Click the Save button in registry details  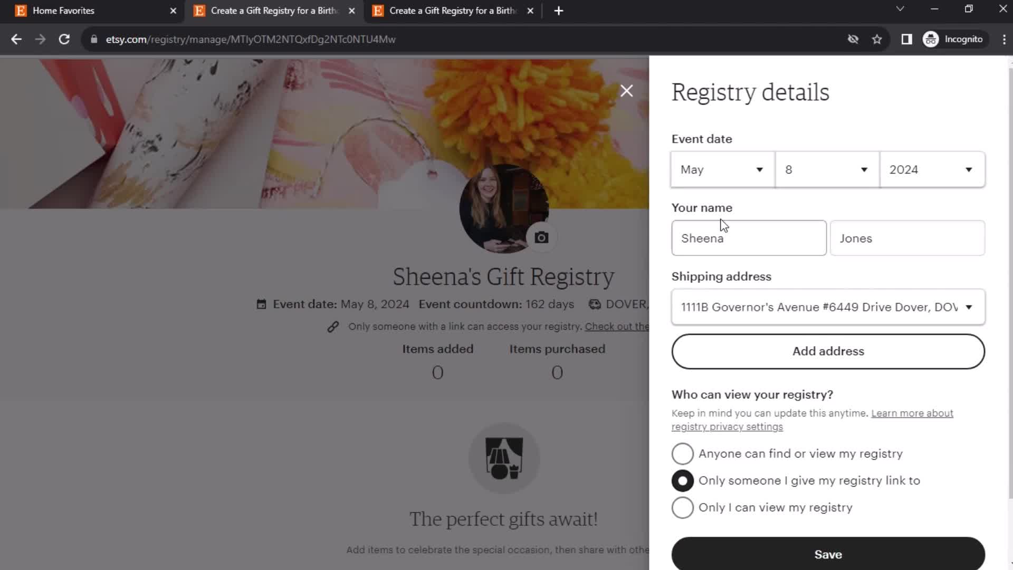[x=828, y=554]
